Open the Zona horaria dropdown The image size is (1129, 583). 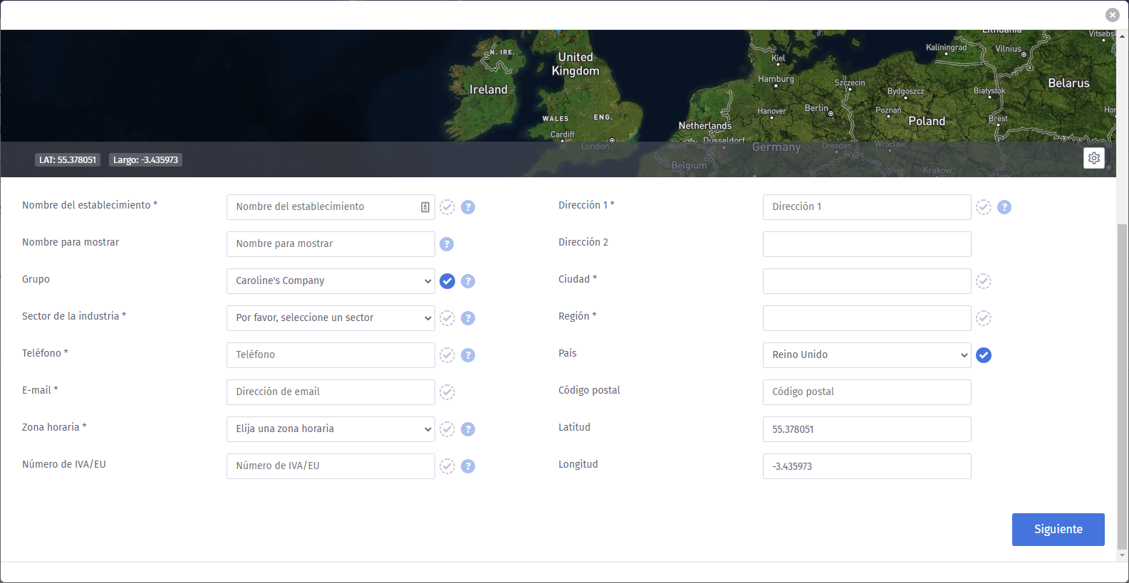331,429
